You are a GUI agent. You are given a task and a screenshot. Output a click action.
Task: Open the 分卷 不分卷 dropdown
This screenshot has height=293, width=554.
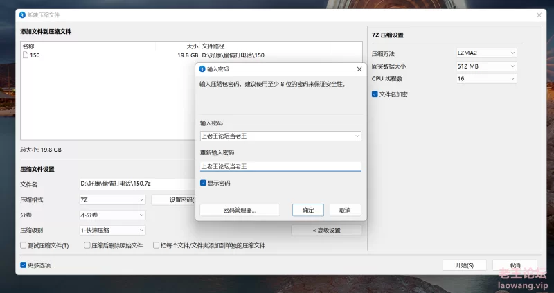pos(112,215)
